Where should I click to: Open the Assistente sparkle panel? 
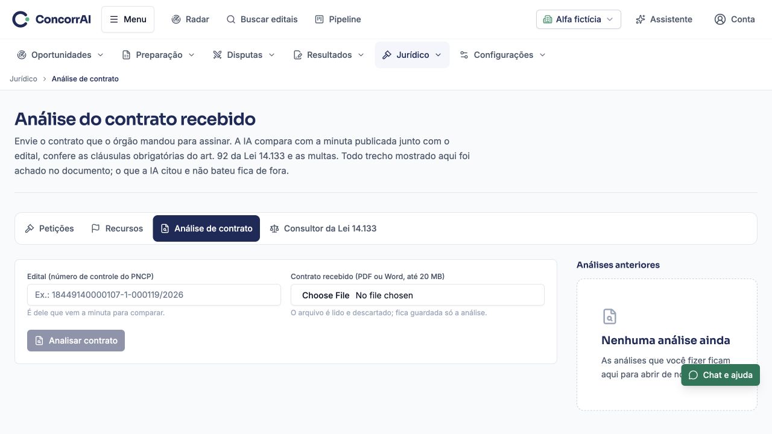(664, 19)
